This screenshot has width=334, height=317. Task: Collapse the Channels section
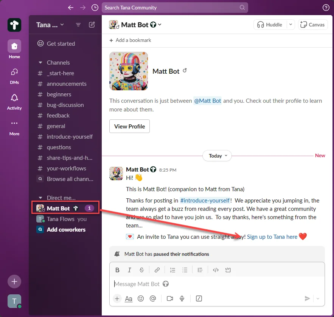(x=40, y=63)
